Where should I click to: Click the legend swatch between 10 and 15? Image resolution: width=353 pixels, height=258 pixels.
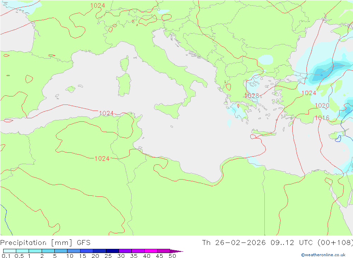74,251
